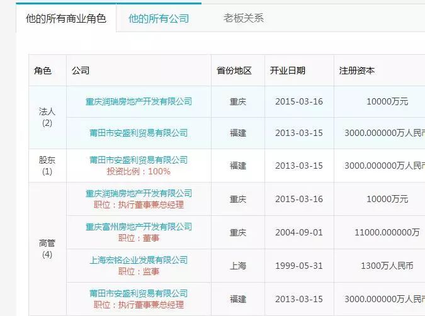Switch to 他的所有商业角色 tab
Screen dimensions: 425x316
pos(66,18)
